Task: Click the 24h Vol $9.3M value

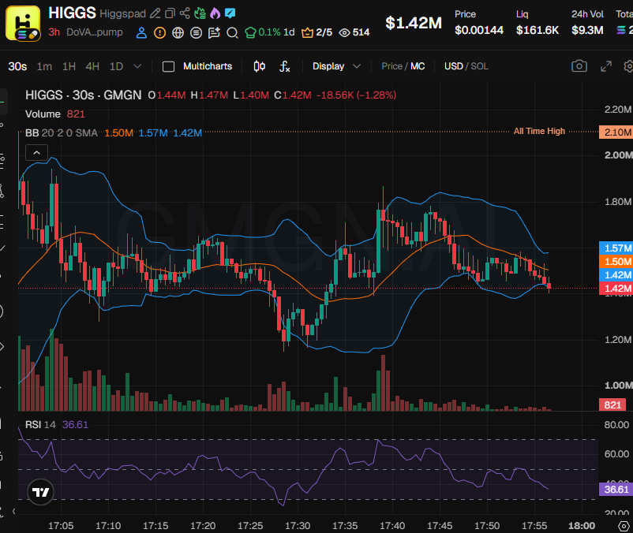Action: pyautogui.click(x=587, y=30)
